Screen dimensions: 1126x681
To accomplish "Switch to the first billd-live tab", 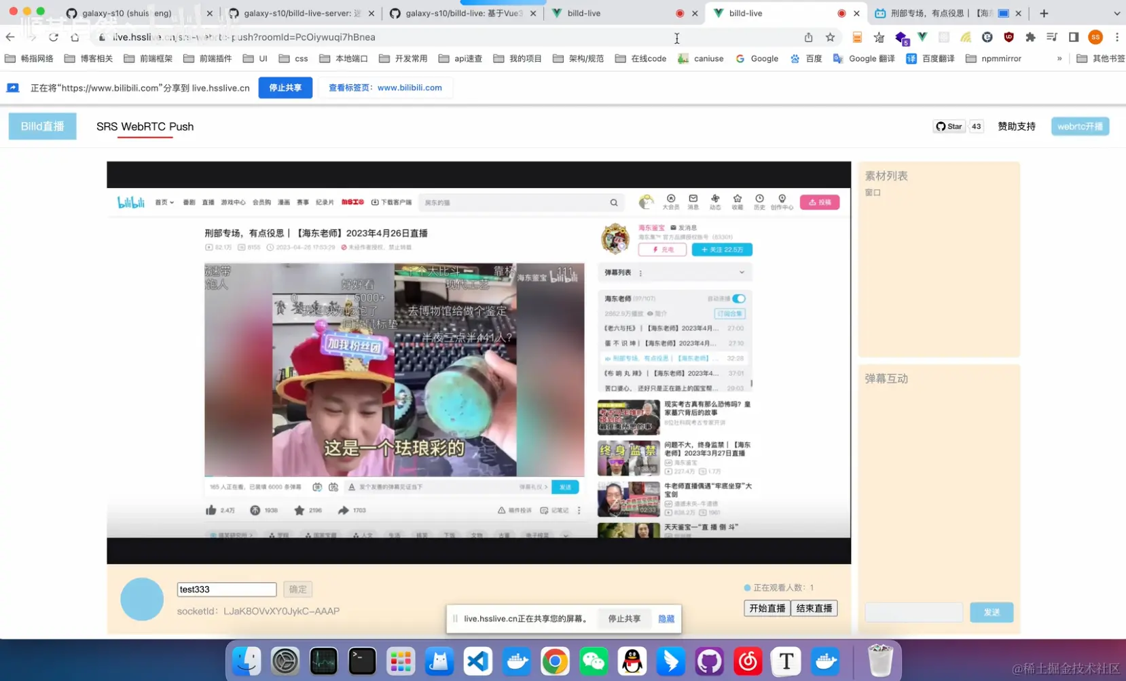I will (624, 13).
